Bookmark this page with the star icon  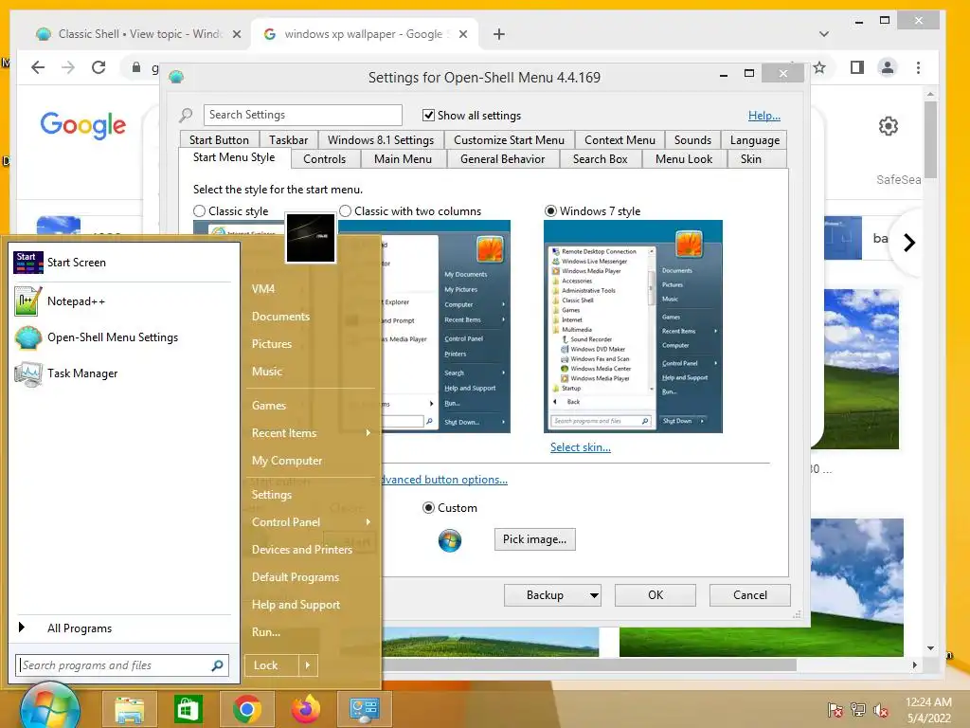tap(819, 67)
